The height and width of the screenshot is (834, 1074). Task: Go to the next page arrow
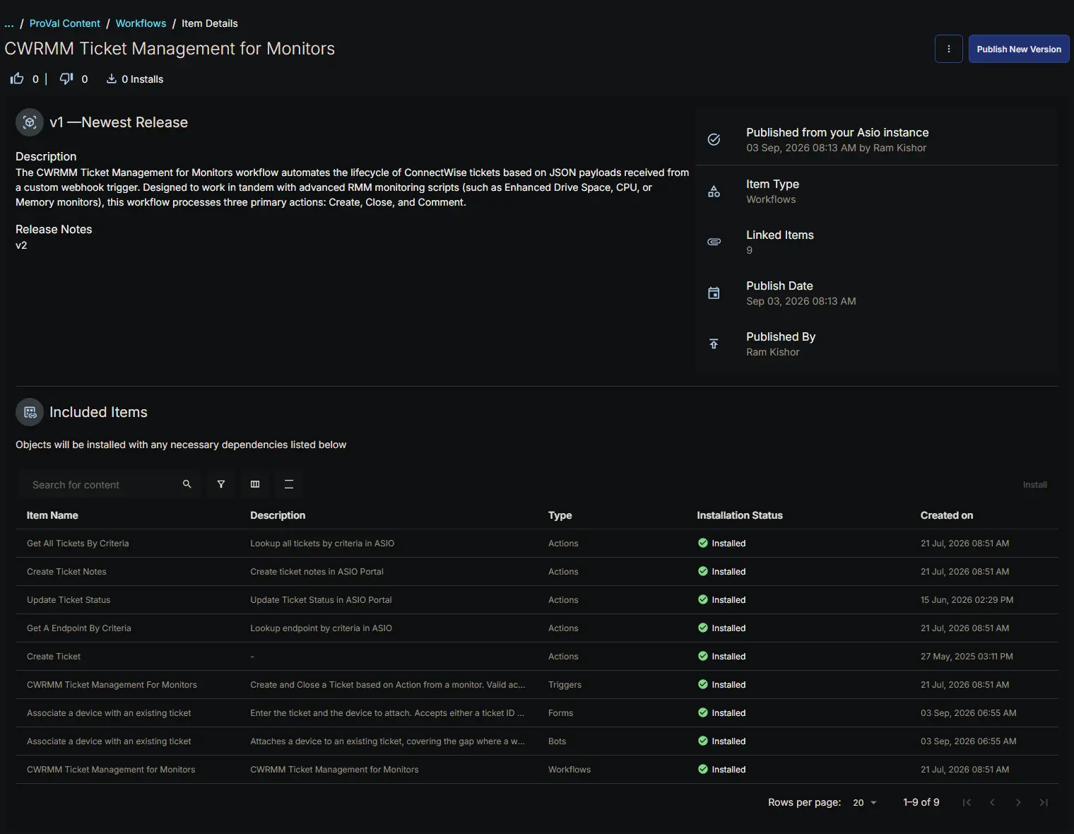(x=1018, y=802)
